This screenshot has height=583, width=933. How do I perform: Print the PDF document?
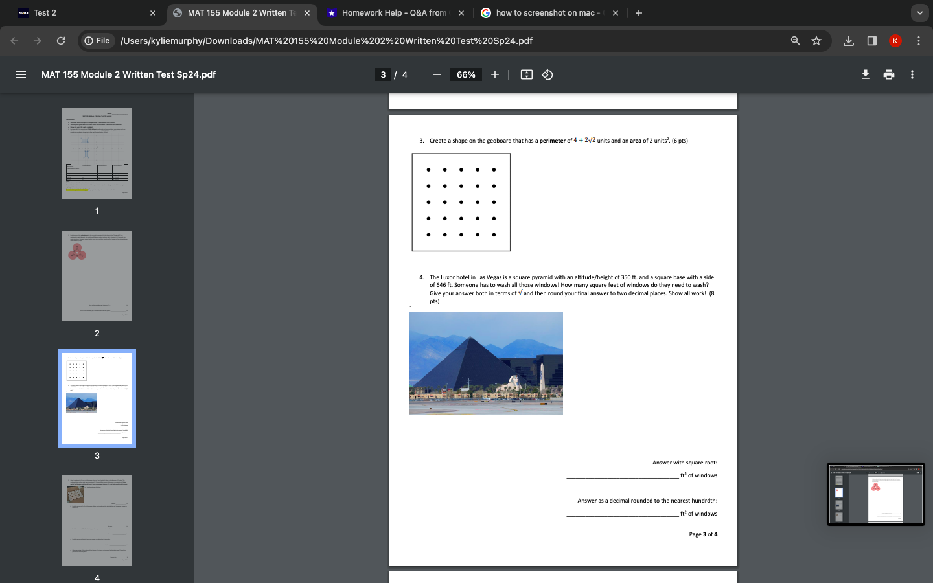pyautogui.click(x=888, y=74)
